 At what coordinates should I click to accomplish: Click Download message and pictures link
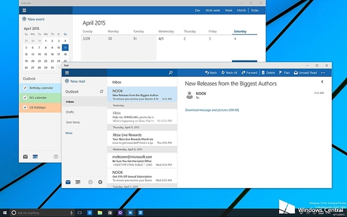[x=212, y=110]
